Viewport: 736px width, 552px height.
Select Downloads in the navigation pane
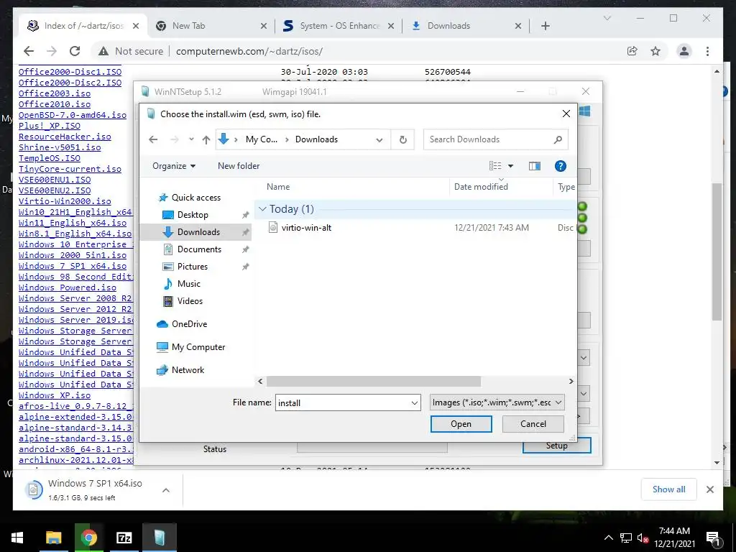click(198, 232)
